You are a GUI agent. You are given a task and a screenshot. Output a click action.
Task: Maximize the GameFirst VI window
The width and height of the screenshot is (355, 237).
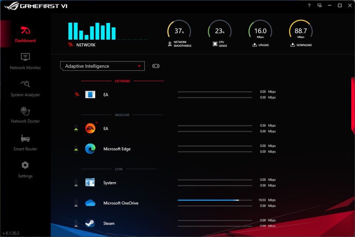click(x=339, y=6)
